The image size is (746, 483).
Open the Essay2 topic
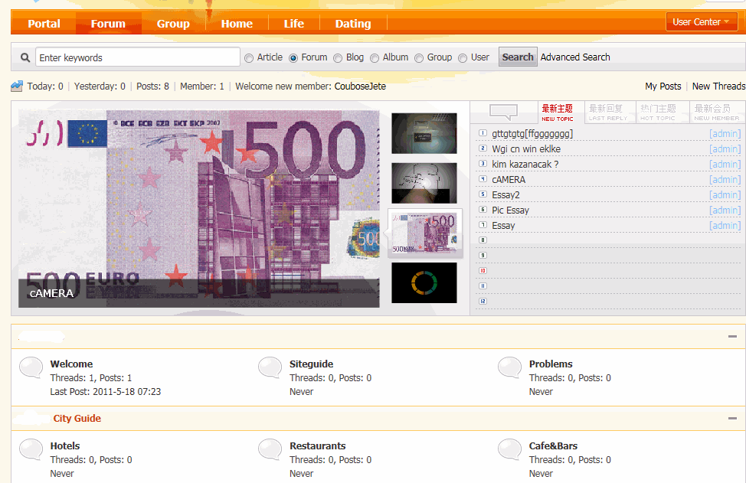(506, 195)
